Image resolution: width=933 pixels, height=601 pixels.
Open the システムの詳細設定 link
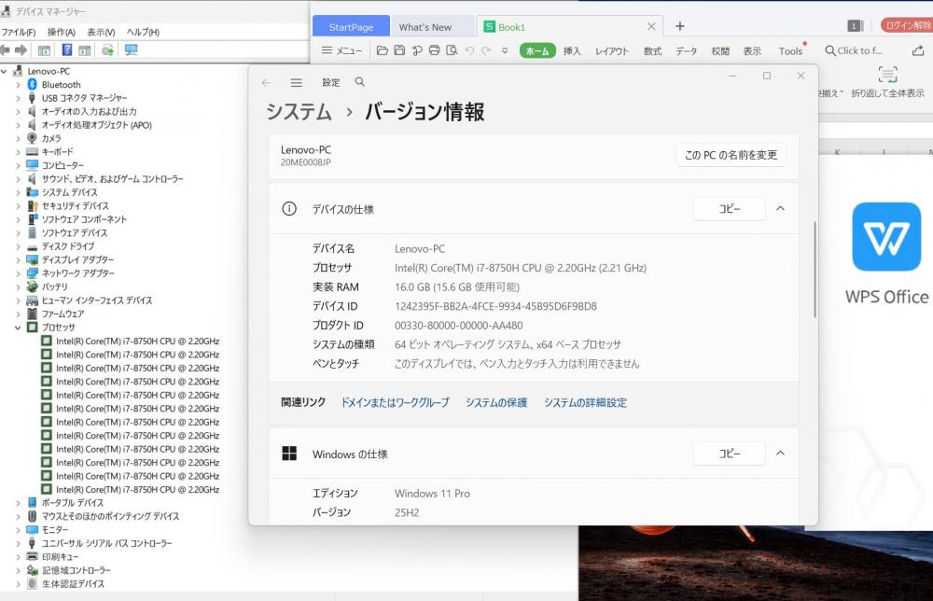coord(585,402)
